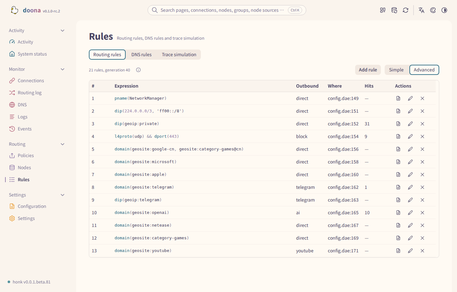Delete the geosite:apple rule
The image size is (457, 292).
tap(422, 175)
